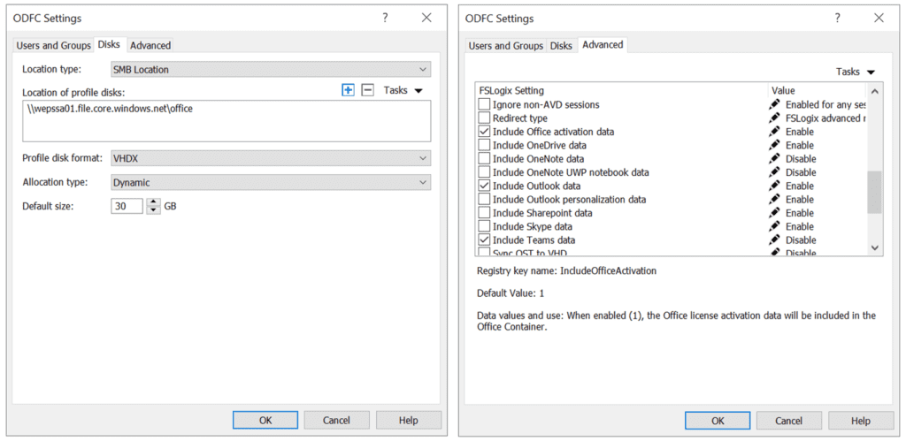Image resolution: width=906 pixels, height=441 pixels.
Task: Uncheck Include Office activation data
Action: point(484,132)
